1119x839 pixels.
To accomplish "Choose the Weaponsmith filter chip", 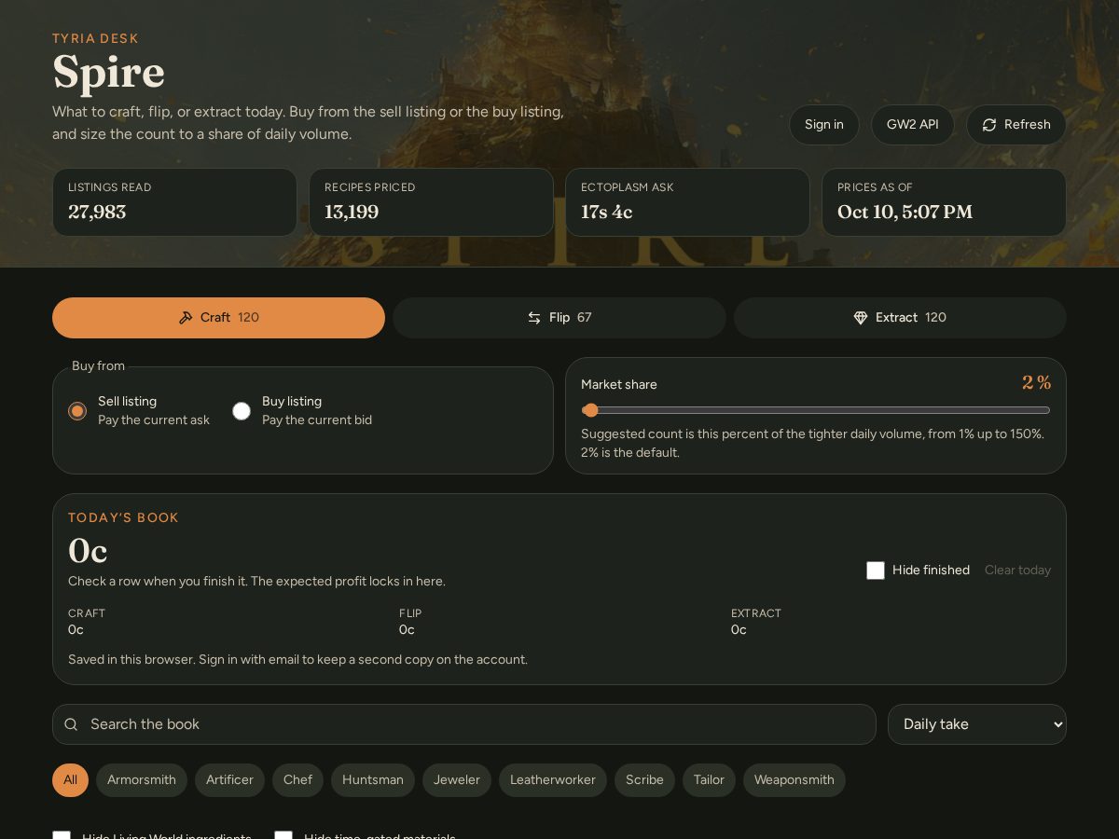I will 794,780.
